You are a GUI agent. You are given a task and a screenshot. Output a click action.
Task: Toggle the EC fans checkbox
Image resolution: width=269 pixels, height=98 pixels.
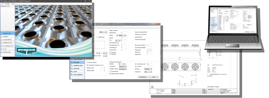[87, 58]
